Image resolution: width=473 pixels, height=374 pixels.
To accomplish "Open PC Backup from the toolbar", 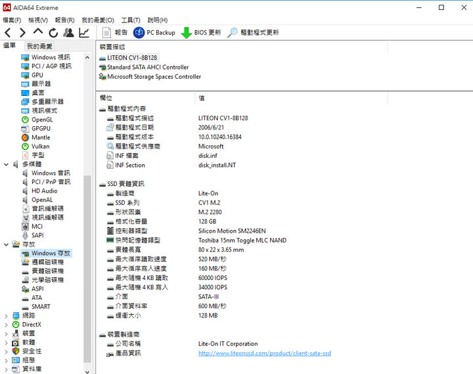I will 154,33.
